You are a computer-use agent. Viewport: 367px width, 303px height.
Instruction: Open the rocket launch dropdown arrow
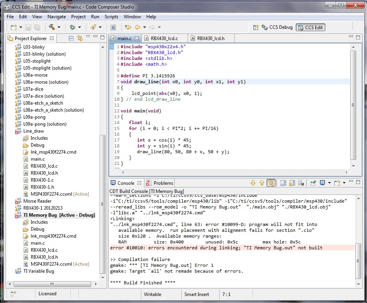[100, 27]
